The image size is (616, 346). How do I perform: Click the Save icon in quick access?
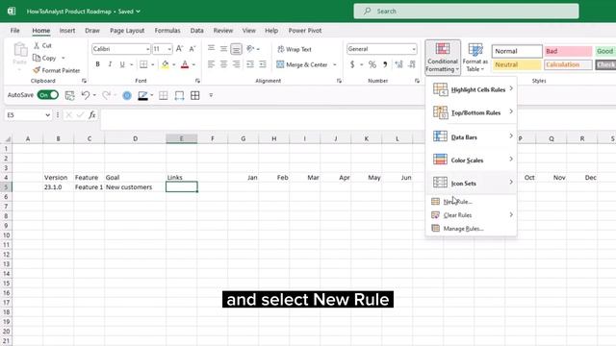click(69, 95)
